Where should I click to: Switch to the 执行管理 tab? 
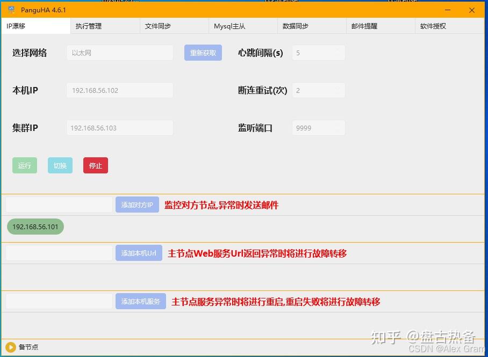click(89, 26)
